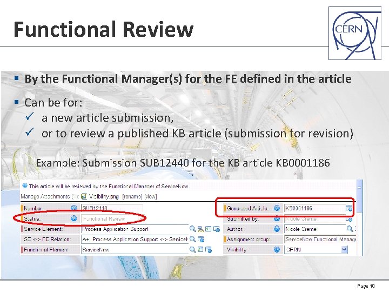Click the Functional Element ServiceNow input
This screenshot has width=389, height=292.
click(x=135, y=250)
